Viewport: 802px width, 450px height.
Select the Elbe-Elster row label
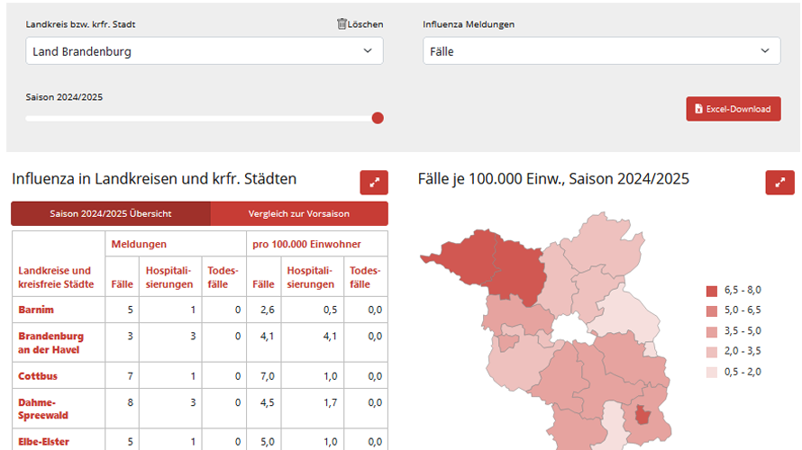click(x=43, y=442)
